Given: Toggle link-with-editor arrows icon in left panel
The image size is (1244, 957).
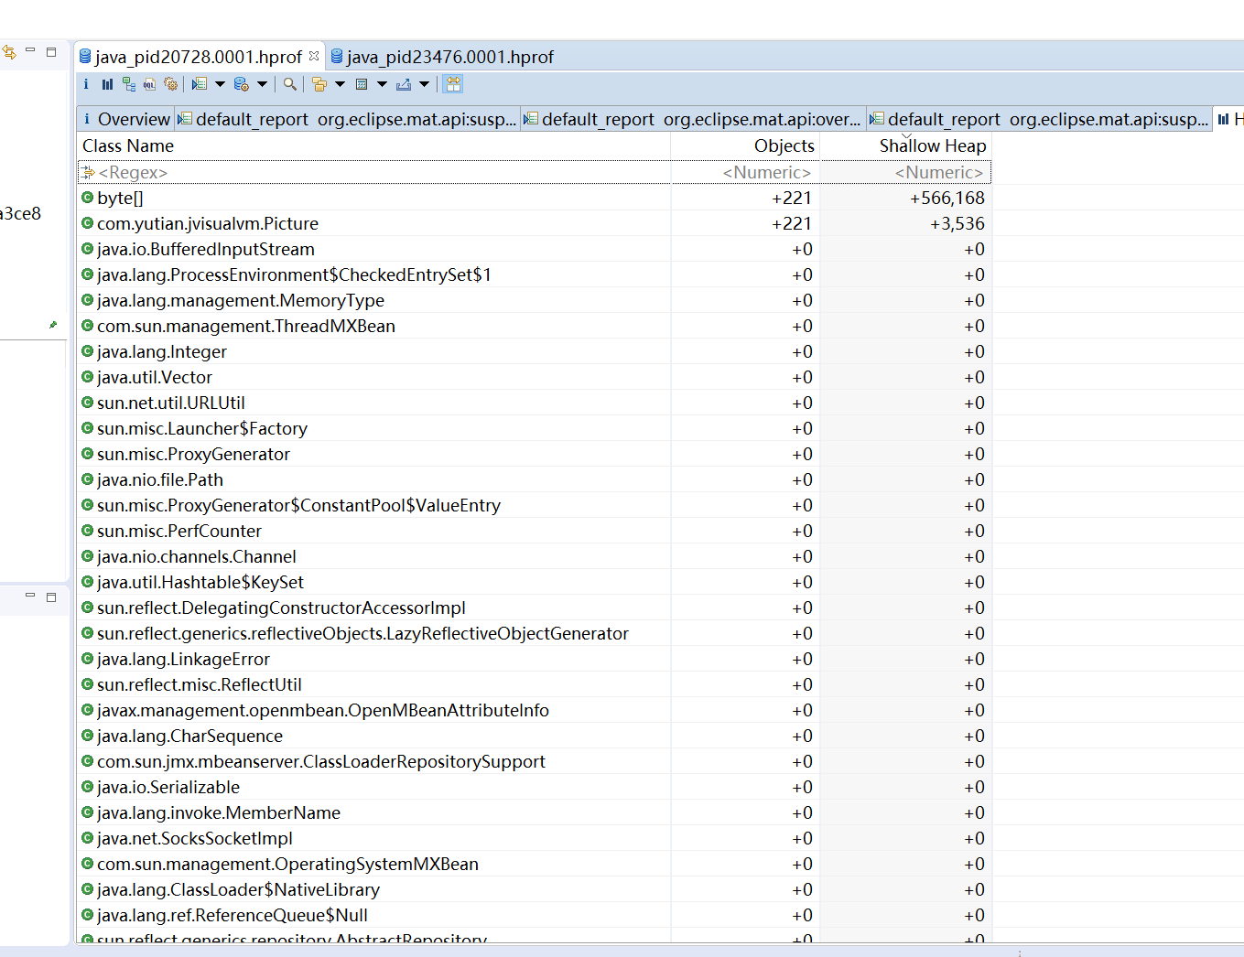Looking at the screenshot, I should click(x=9, y=52).
